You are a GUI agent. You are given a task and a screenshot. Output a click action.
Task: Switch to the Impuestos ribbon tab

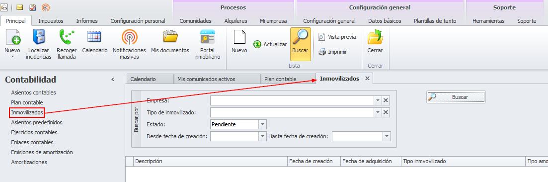[x=51, y=21]
